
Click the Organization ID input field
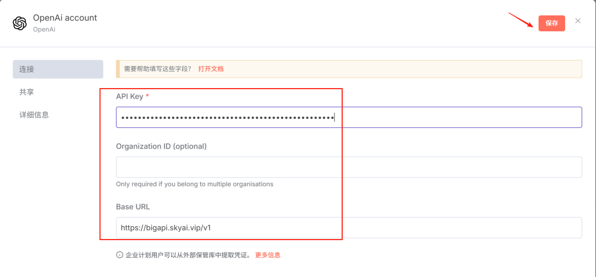click(349, 167)
